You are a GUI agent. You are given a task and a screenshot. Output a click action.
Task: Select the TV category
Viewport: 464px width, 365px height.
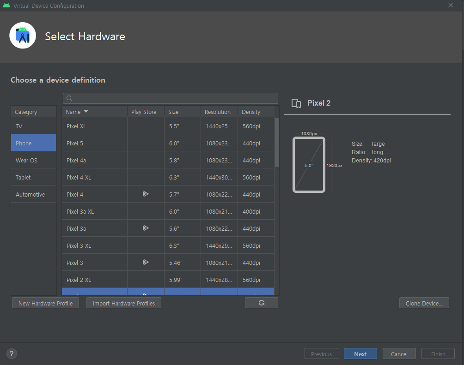pos(33,126)
